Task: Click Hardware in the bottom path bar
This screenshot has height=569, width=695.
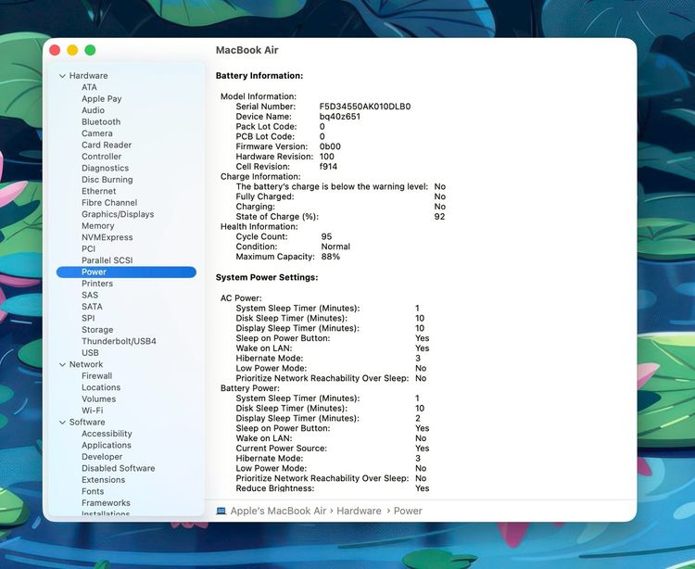Action: coord(359,511)
